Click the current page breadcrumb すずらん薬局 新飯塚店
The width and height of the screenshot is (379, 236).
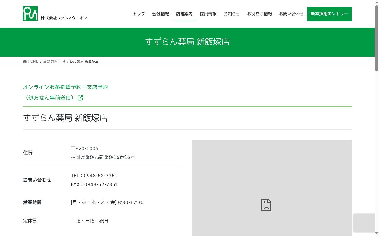click(81, 61)
